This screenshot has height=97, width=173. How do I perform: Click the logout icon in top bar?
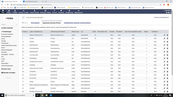(x=170, y=12)
